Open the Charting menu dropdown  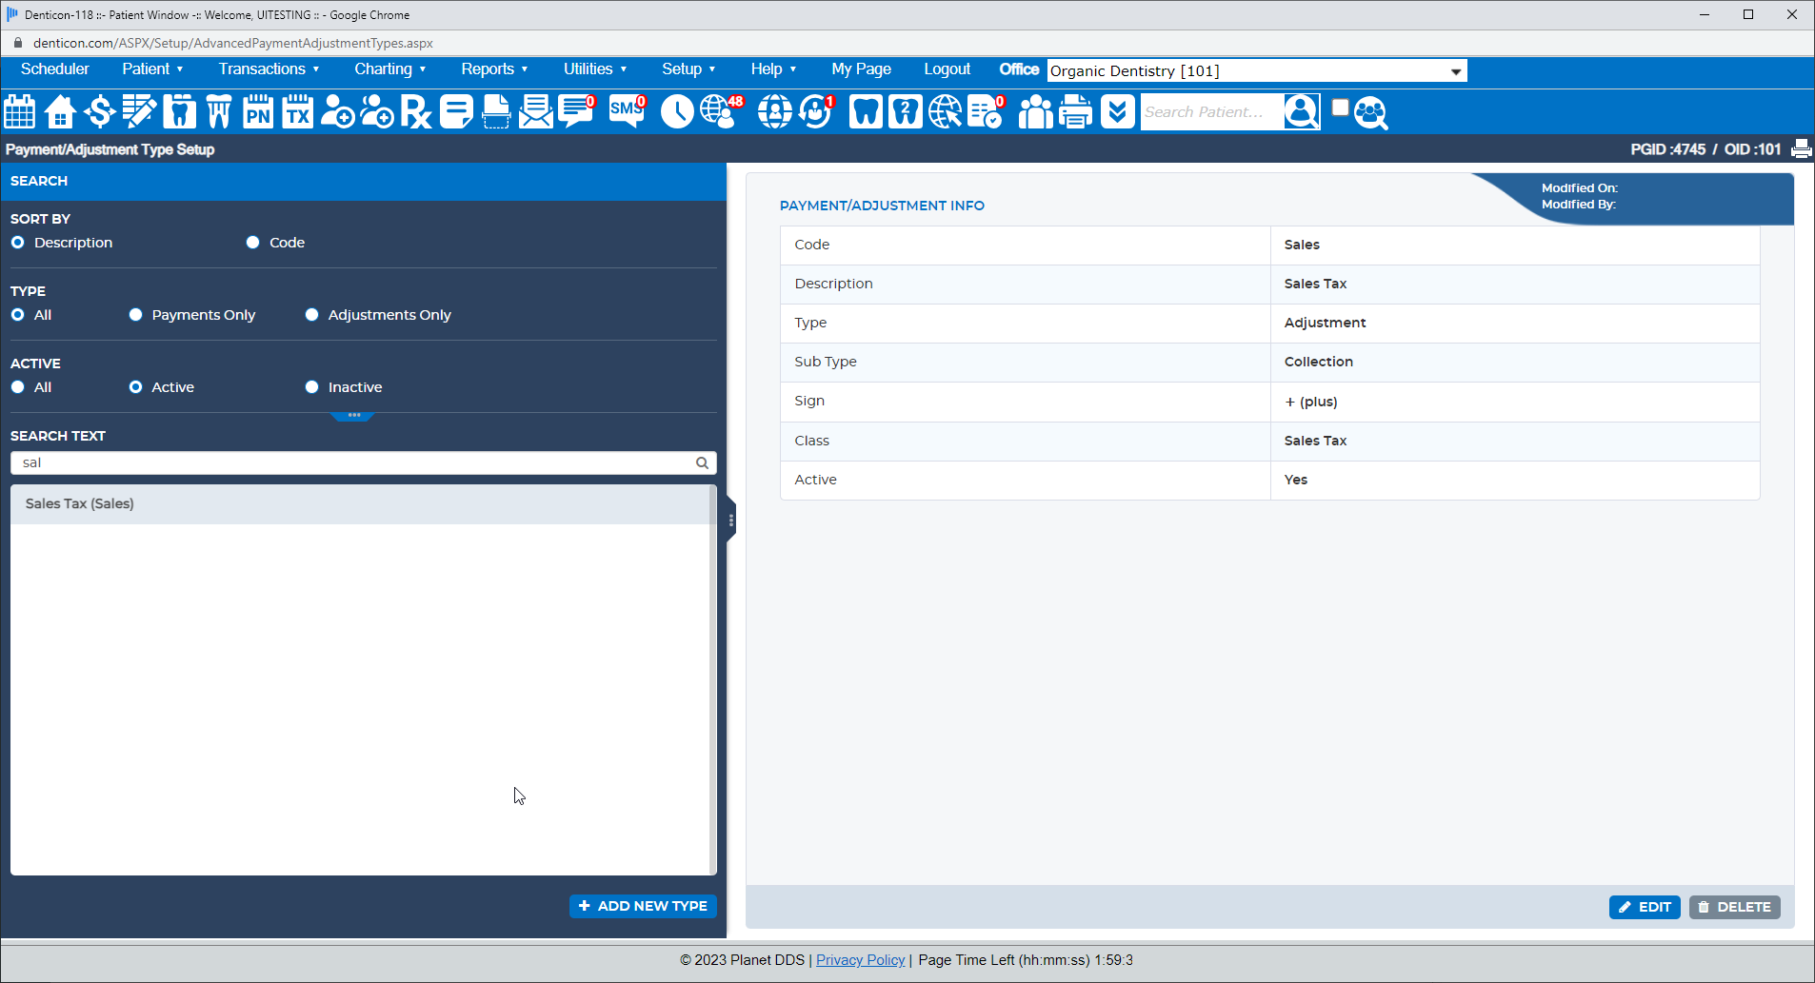389,69
